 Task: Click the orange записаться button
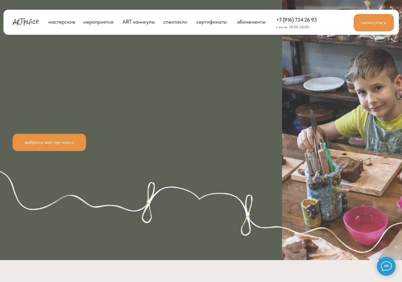(x=374, y=23)
